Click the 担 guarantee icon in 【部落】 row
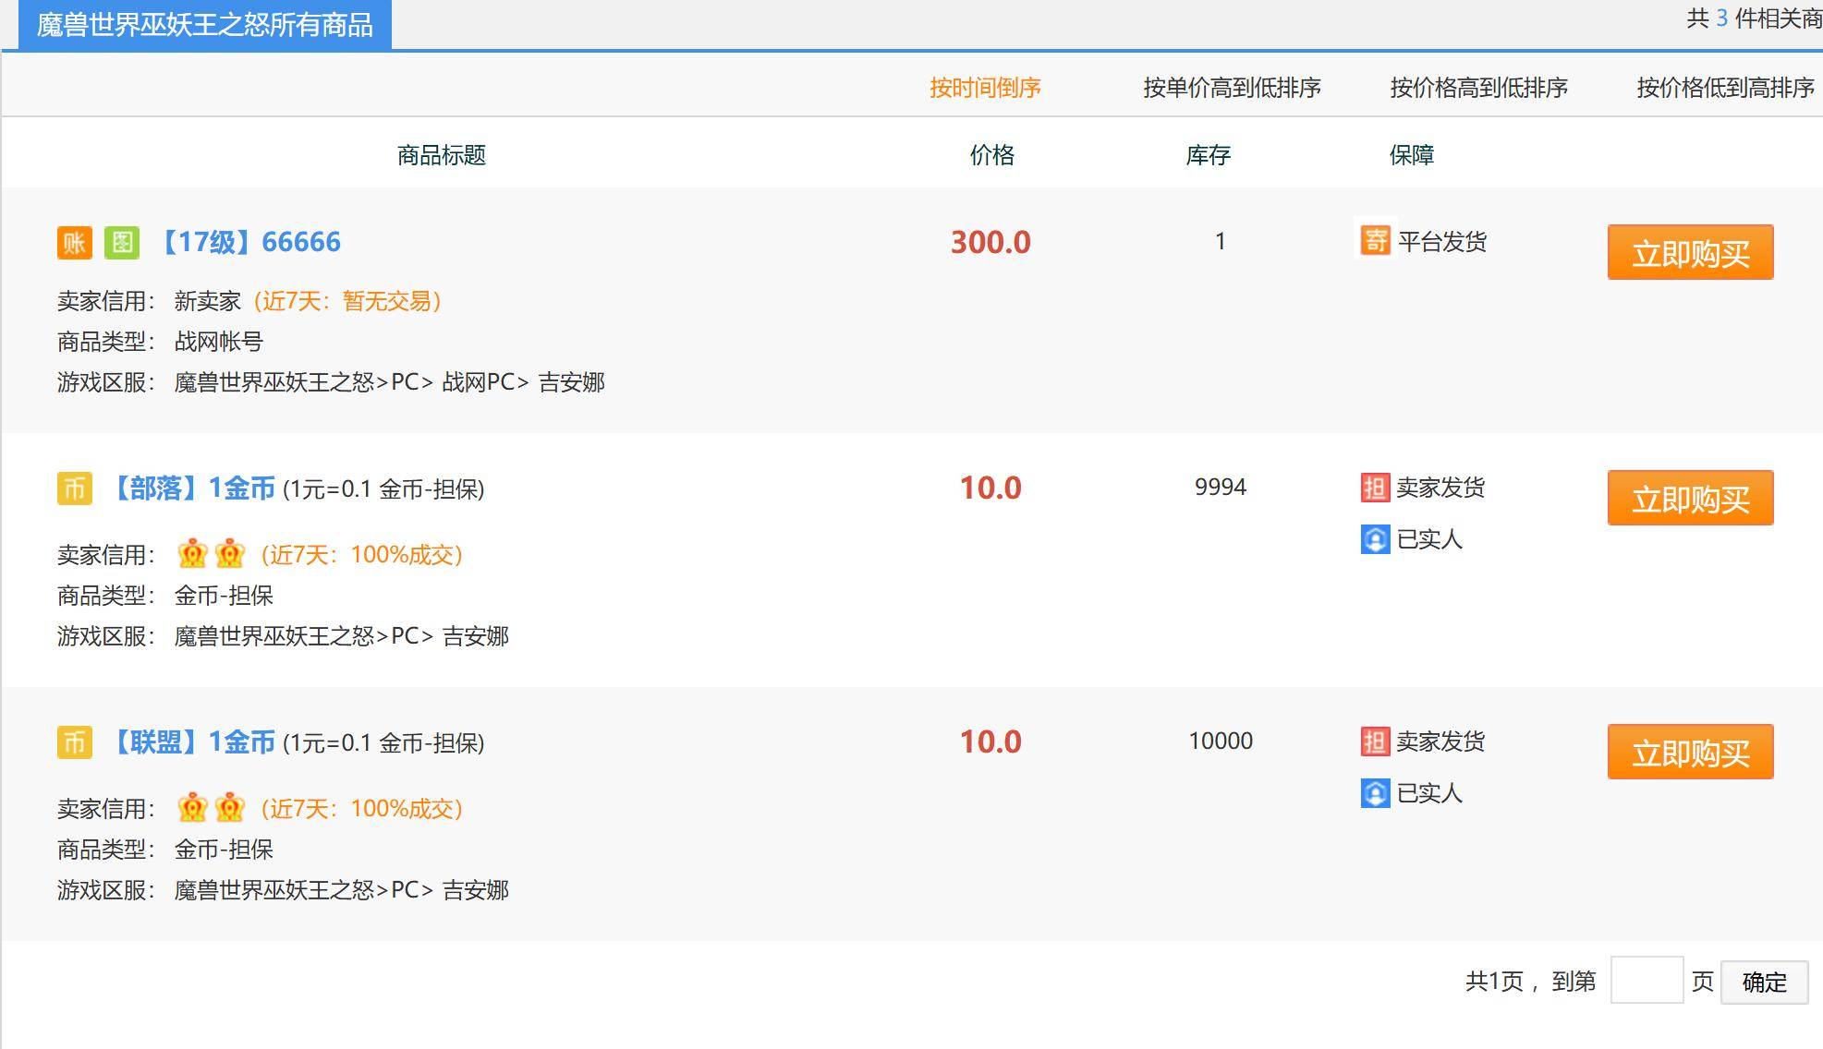The height and width of the screenshot is (1049, 1823). [x=1375, y=488]
